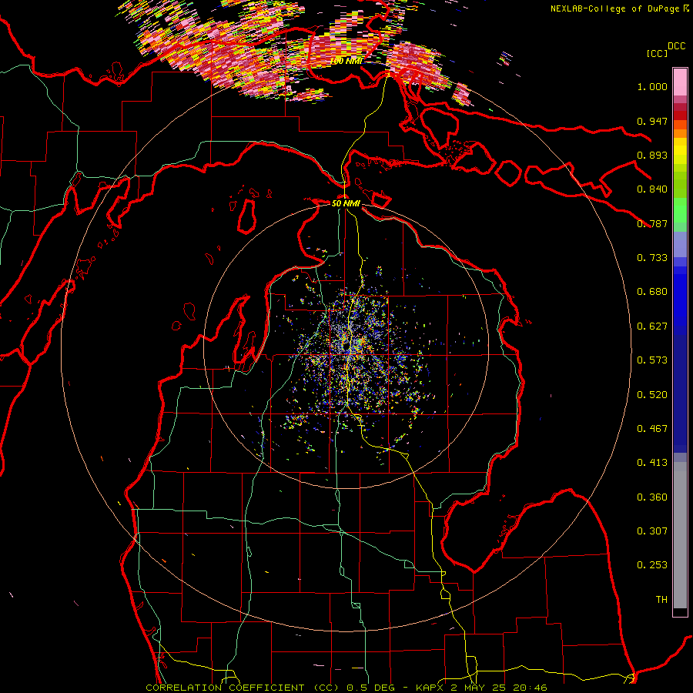Click the 0.253 scale value
Viewport: 693px width, 693px height.
[652, 565]
